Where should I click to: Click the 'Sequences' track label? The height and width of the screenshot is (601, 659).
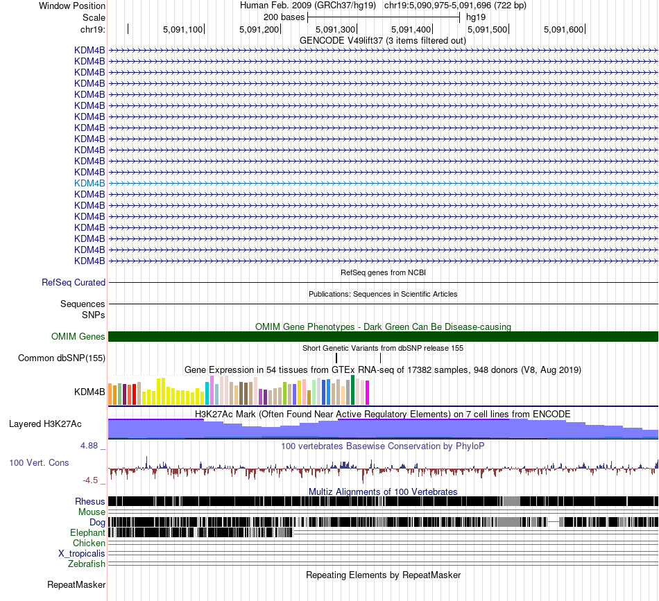pos(83,304)
